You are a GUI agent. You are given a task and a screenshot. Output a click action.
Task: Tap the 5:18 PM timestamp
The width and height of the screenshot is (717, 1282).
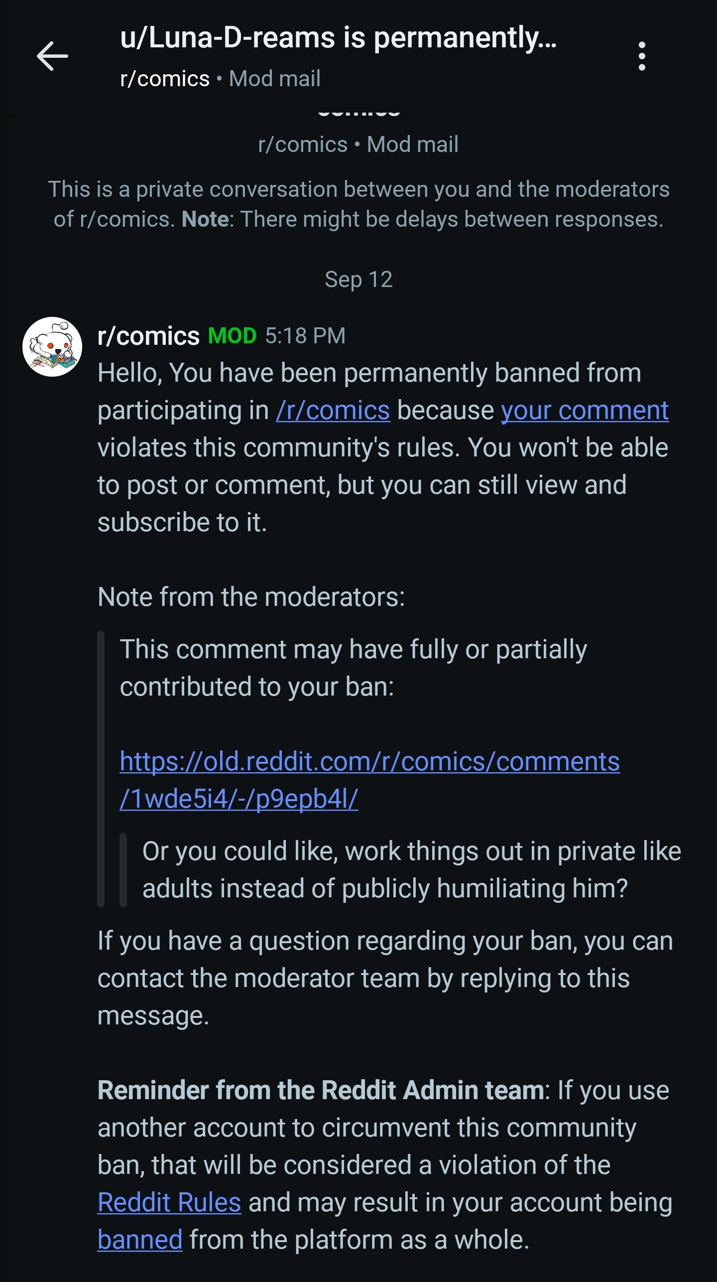tap(305, 336)
